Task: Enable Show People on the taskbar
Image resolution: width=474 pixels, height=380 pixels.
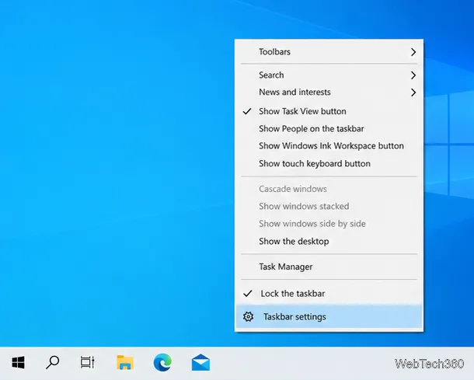Action: click(329, 129)
